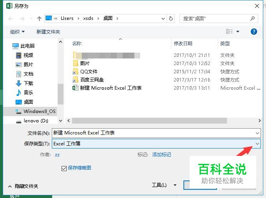Toggle the 保存缩略图 checkbox
Viewport: 266px width, 198px height.
click(x=64, y=168)
